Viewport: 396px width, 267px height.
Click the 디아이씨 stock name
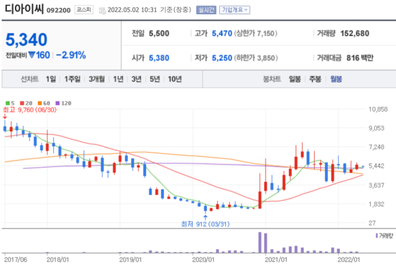pos(25,9)
